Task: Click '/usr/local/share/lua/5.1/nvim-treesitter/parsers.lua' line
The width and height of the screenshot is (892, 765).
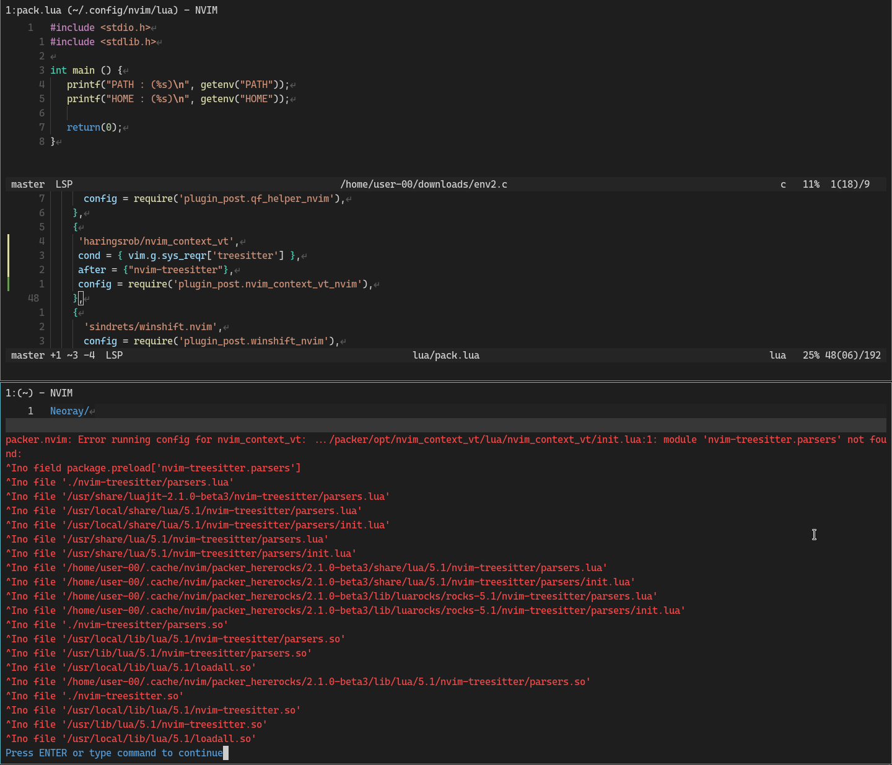Action: 184,510
